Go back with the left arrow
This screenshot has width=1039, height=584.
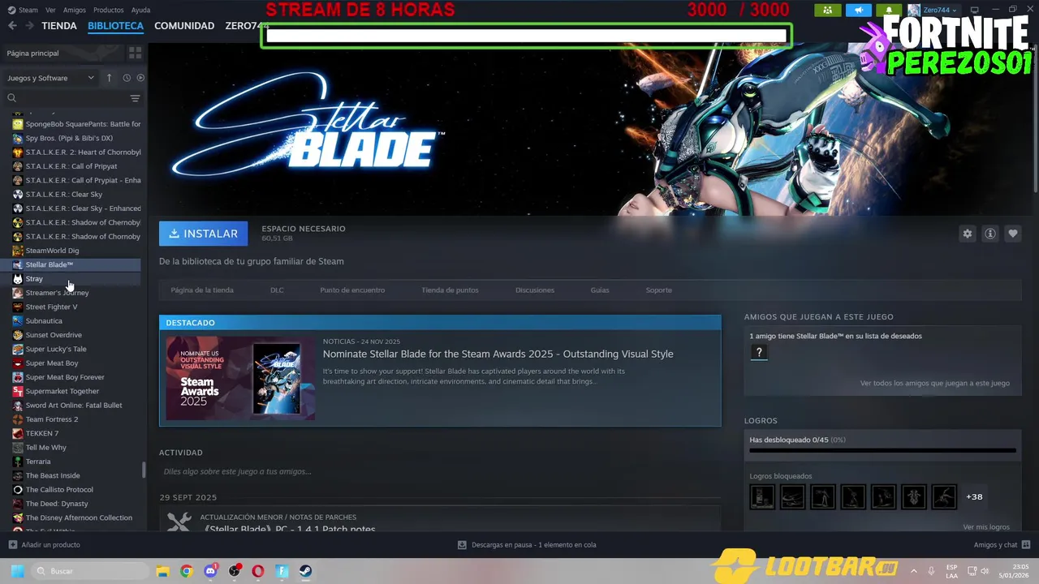point(12,26)
